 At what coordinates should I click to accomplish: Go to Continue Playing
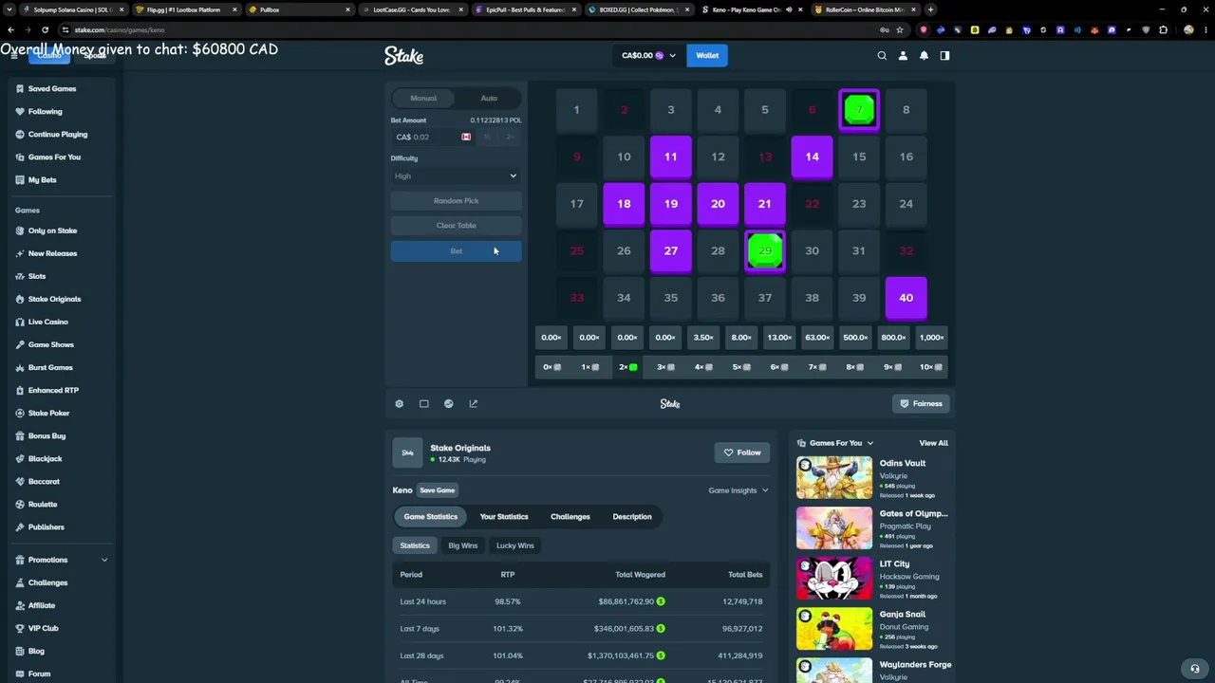click(x=58, y=135)
